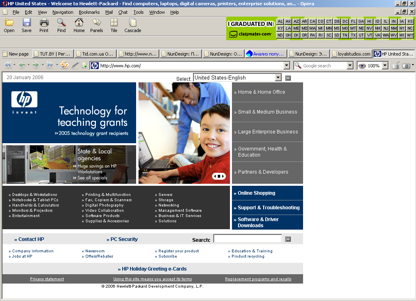The width and height of the screenshot is (416, 301).
Task: Switch to the Tid.com.ua tab
Action: pos(96,54)
